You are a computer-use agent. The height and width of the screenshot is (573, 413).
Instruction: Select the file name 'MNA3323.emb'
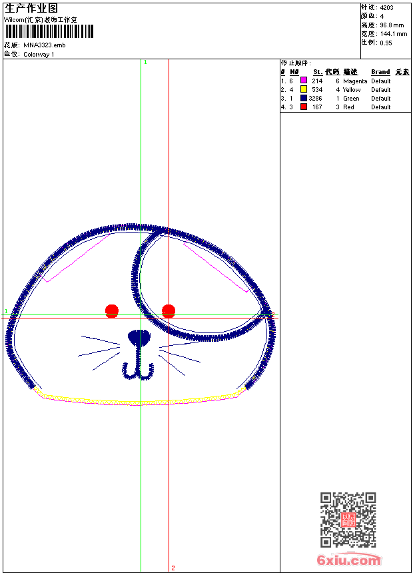point(45,45)
